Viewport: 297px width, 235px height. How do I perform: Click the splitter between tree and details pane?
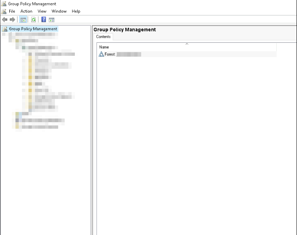(x=92, y=130)
